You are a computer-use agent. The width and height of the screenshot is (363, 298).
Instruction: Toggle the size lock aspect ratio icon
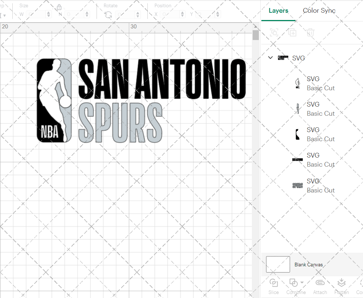pos(59,7)
